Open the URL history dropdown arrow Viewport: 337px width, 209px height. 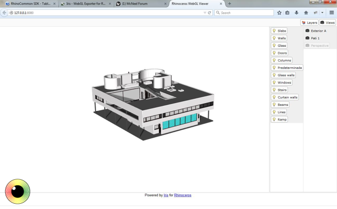click(x=205, y=13)
